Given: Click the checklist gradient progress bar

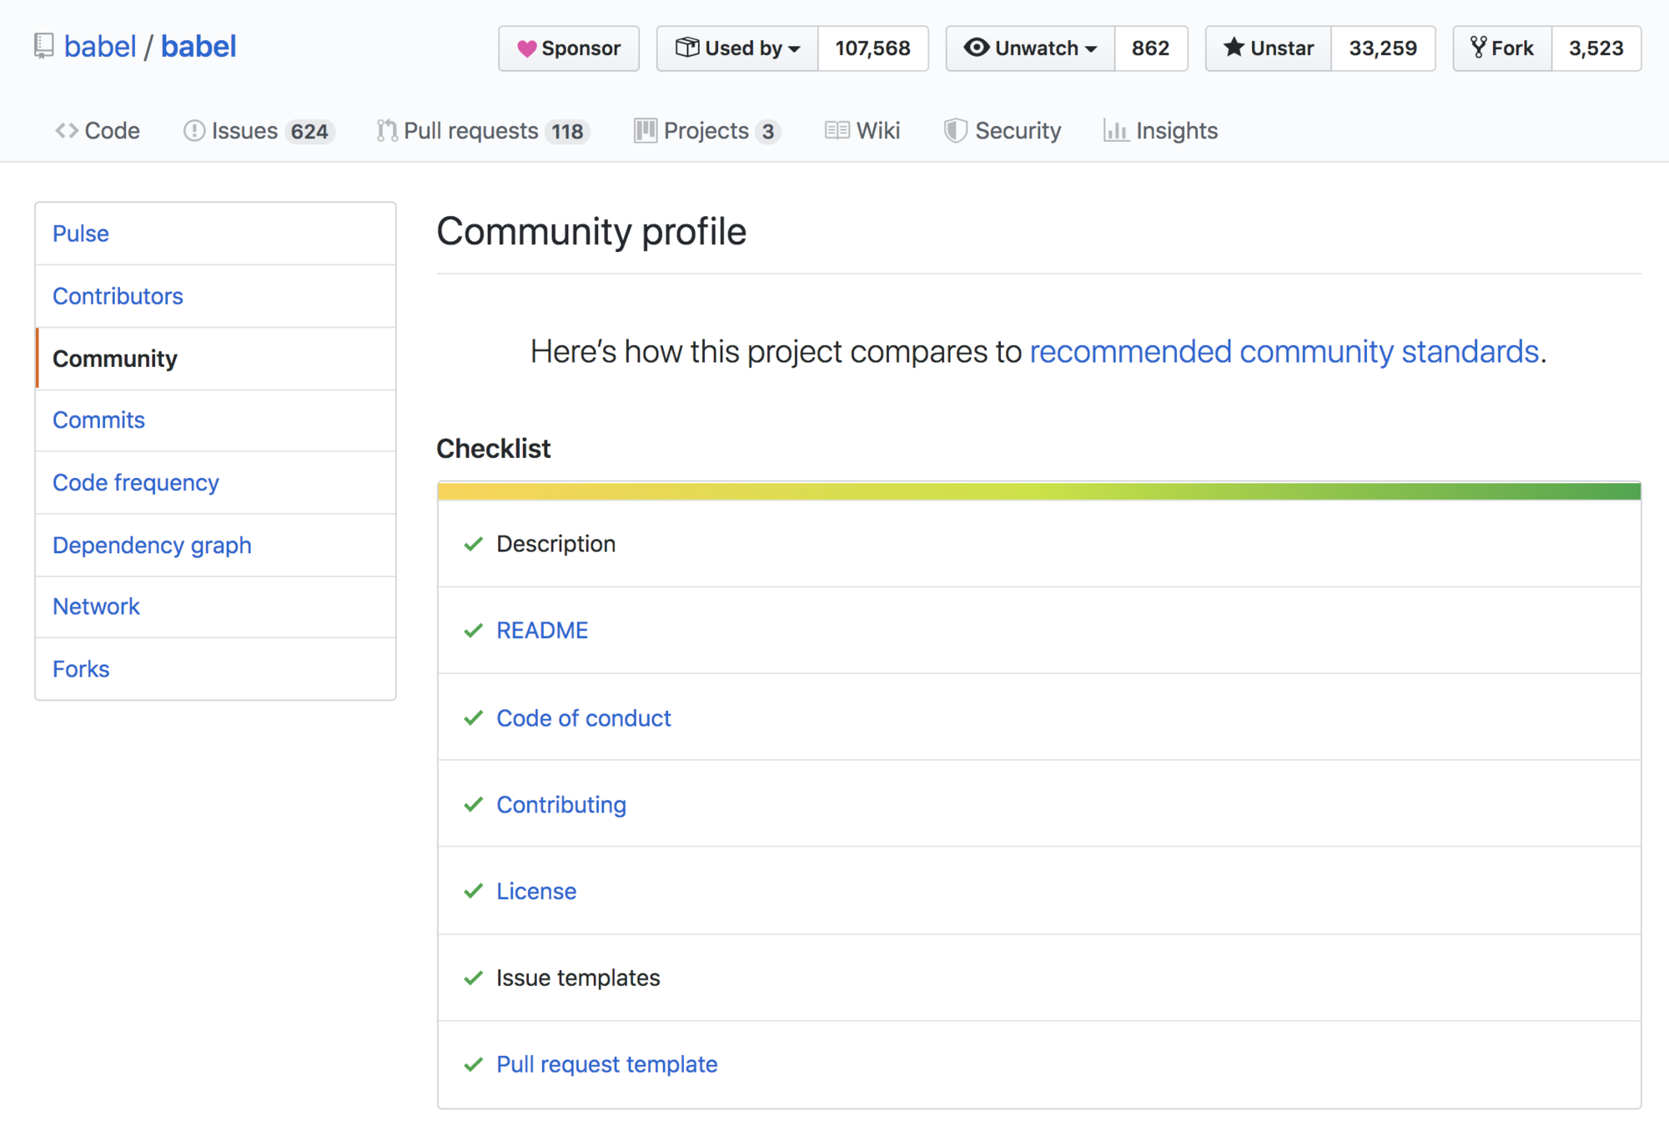Looking at the screenshot, I should [x=1038, y=491].
